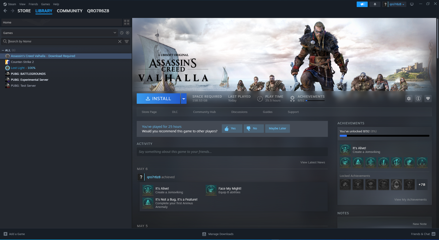Screen dimensions: 439x240
Task: Toggle the library grid view icon
Action: click(127, 22)
